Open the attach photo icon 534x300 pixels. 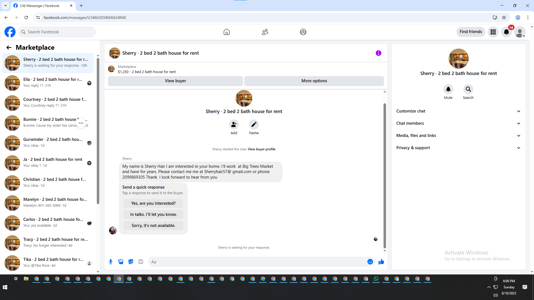121,262
